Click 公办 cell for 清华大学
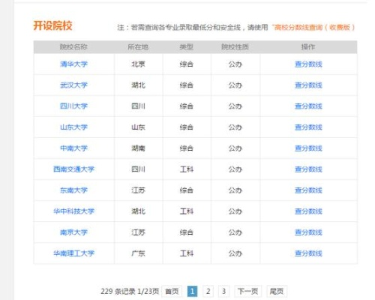The height and width of the screenshot is (300, 375). click(235, 64)
